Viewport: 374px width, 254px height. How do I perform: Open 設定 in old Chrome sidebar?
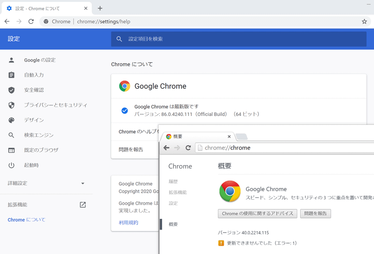pyautogui.click(x=173, y=203)
